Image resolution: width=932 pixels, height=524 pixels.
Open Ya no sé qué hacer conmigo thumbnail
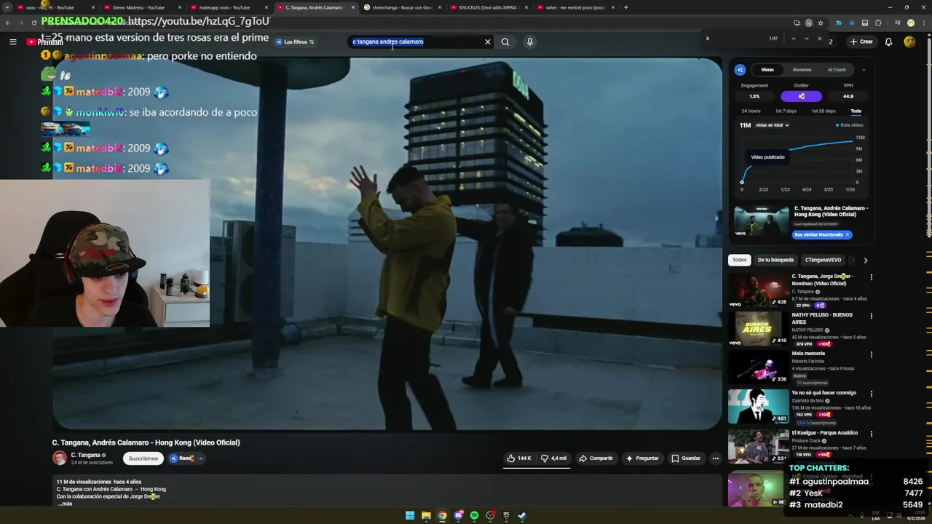click(758, 407)
